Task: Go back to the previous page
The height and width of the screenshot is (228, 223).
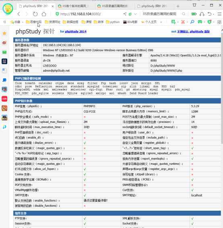Action: tap(19, 14)
